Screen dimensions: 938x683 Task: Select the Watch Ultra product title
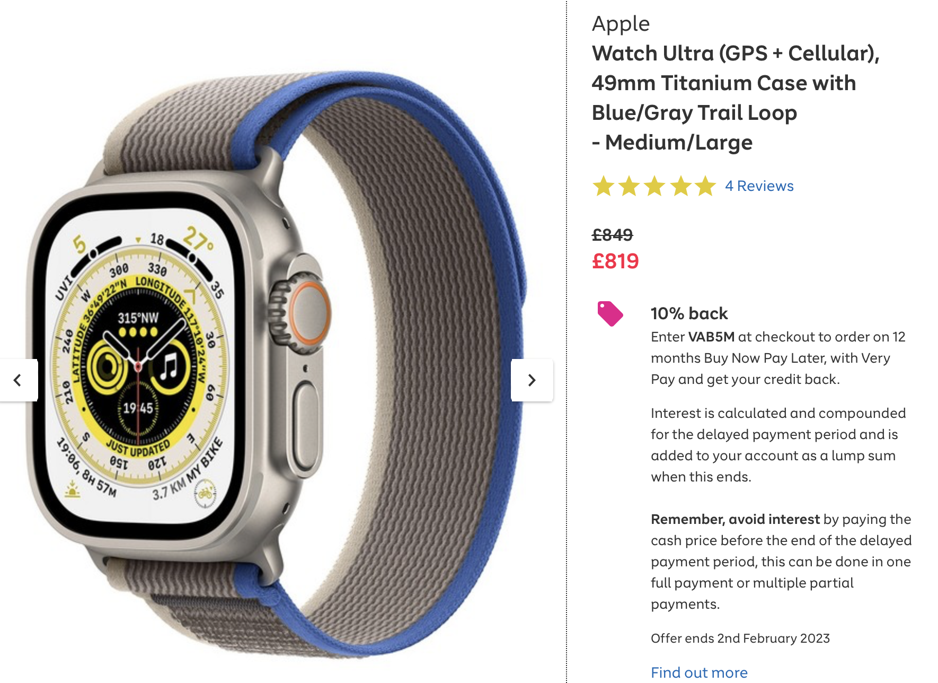coord(736,98)
